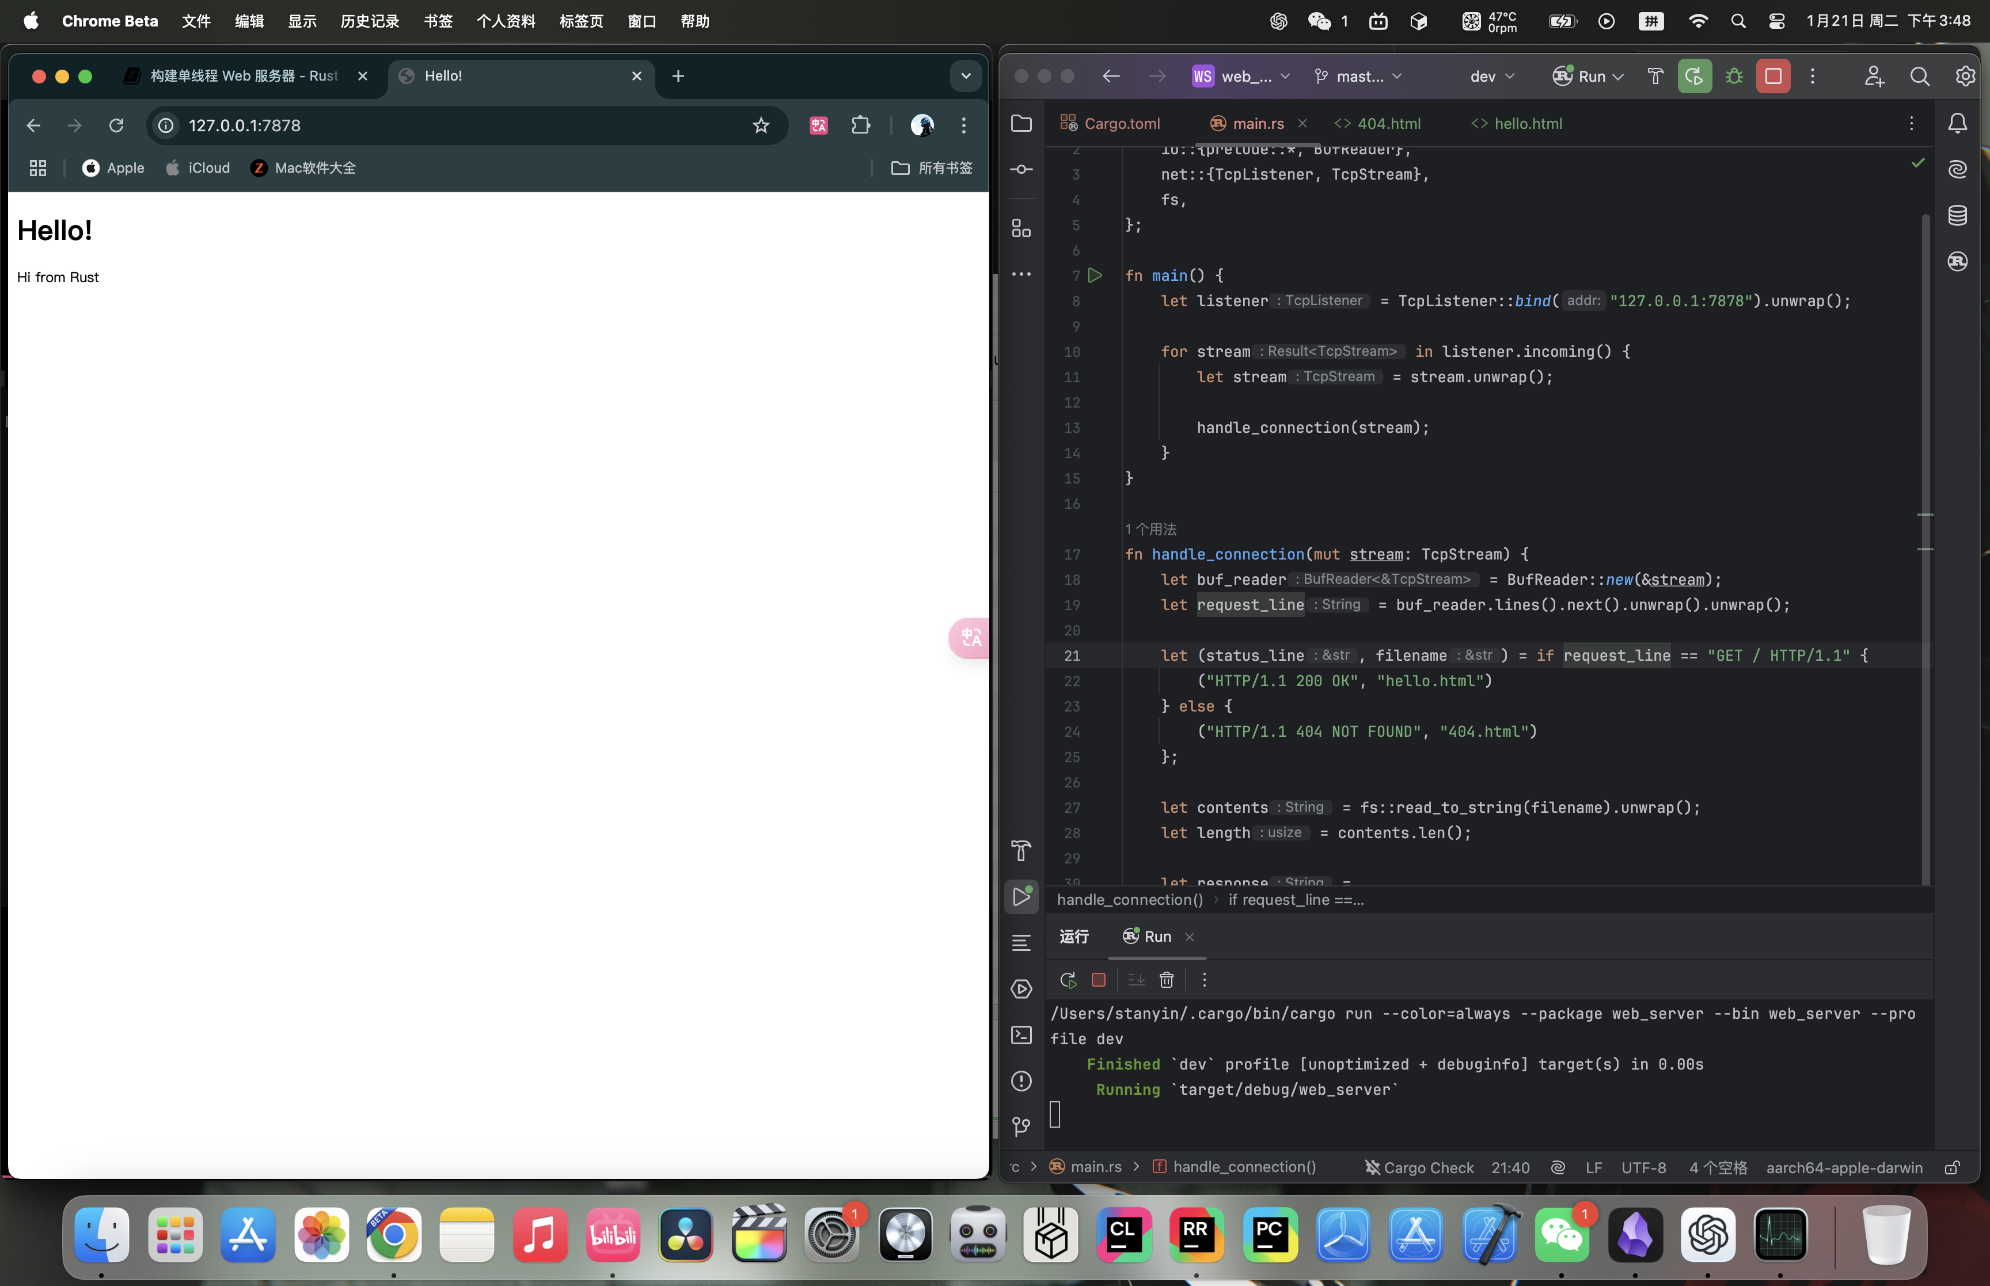Open the Run configuration dropdown
The image size is (1990, 1286).
pyautogui.click(x=1588, y=76)
